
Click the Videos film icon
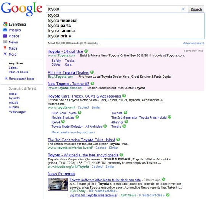pyautogui.click(x=5, y=36)
